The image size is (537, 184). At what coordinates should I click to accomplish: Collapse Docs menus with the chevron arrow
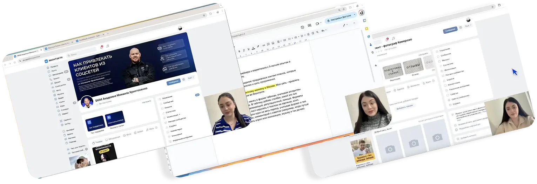coord(354,23)
